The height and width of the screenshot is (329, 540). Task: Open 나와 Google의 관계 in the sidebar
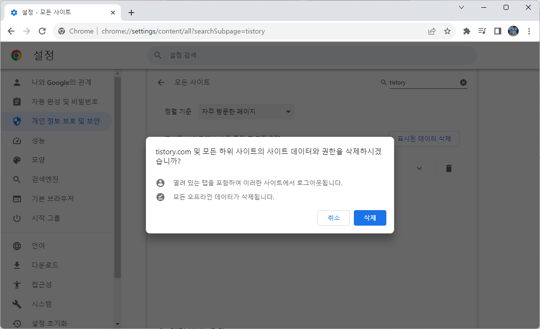[57, 82]
